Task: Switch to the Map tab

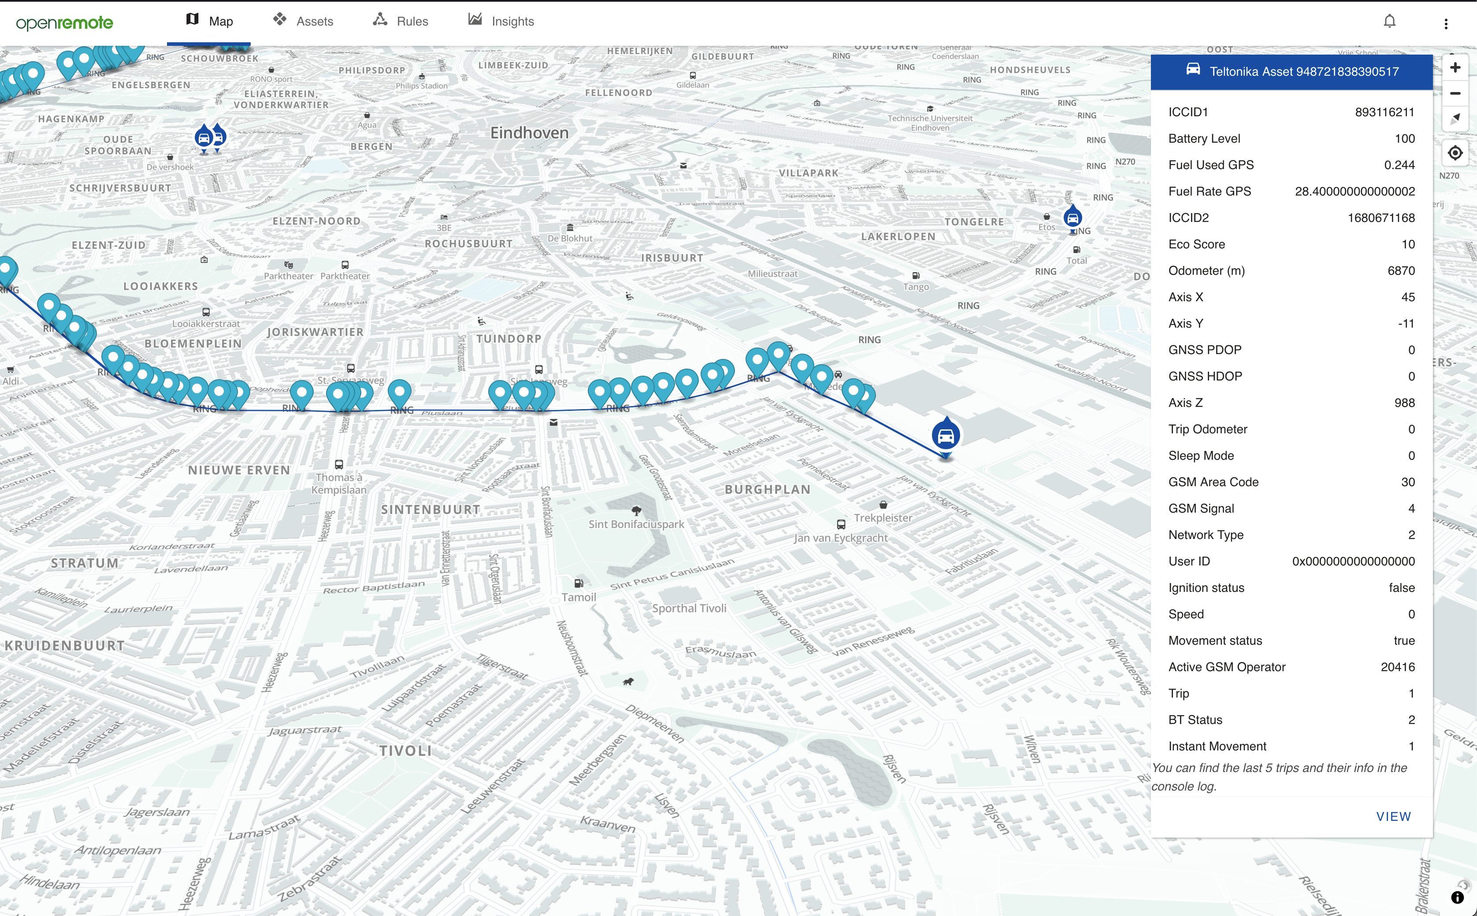Action: pos(209,22)
